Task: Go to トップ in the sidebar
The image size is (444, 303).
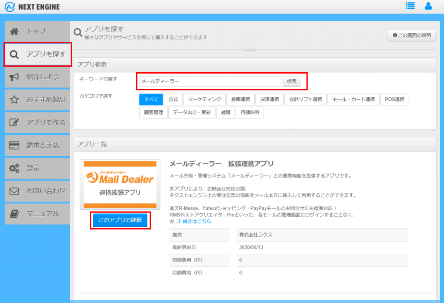Action: [37, 31]
